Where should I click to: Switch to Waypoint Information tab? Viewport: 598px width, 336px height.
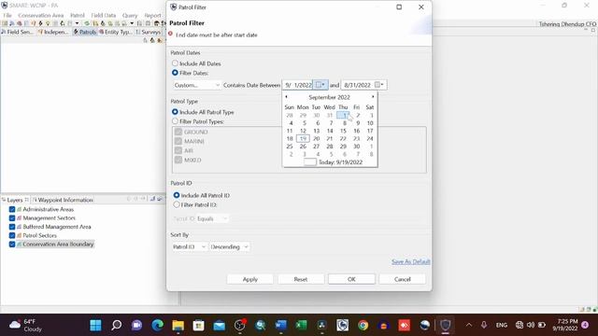point(63,200)
